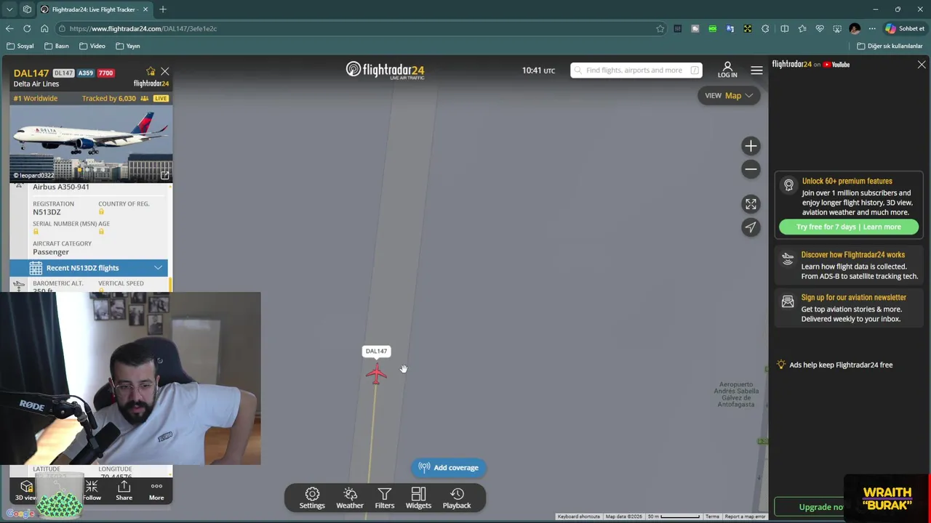Close the DAL147 flight details panel

click(x=165, y=71)
